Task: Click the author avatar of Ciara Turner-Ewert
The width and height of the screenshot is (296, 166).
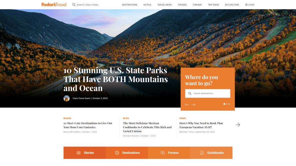Action: (x=66, y=98)
